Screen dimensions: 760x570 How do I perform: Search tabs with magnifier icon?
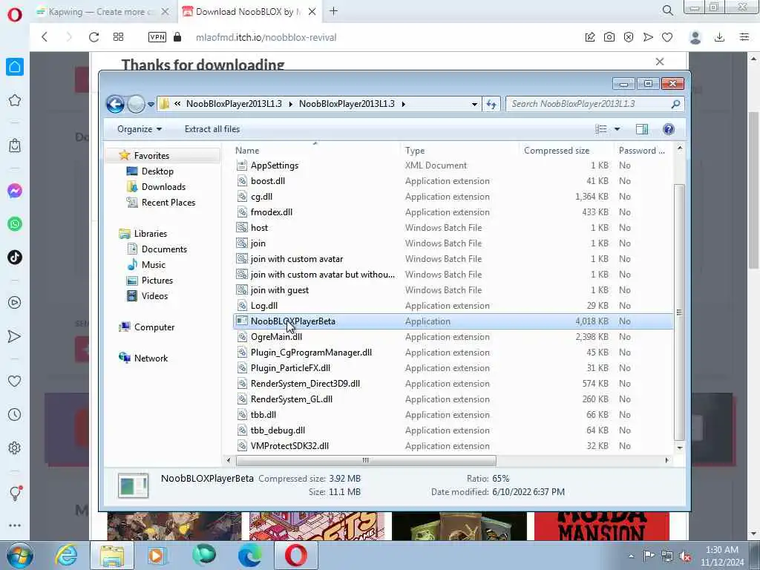[667, 10]
